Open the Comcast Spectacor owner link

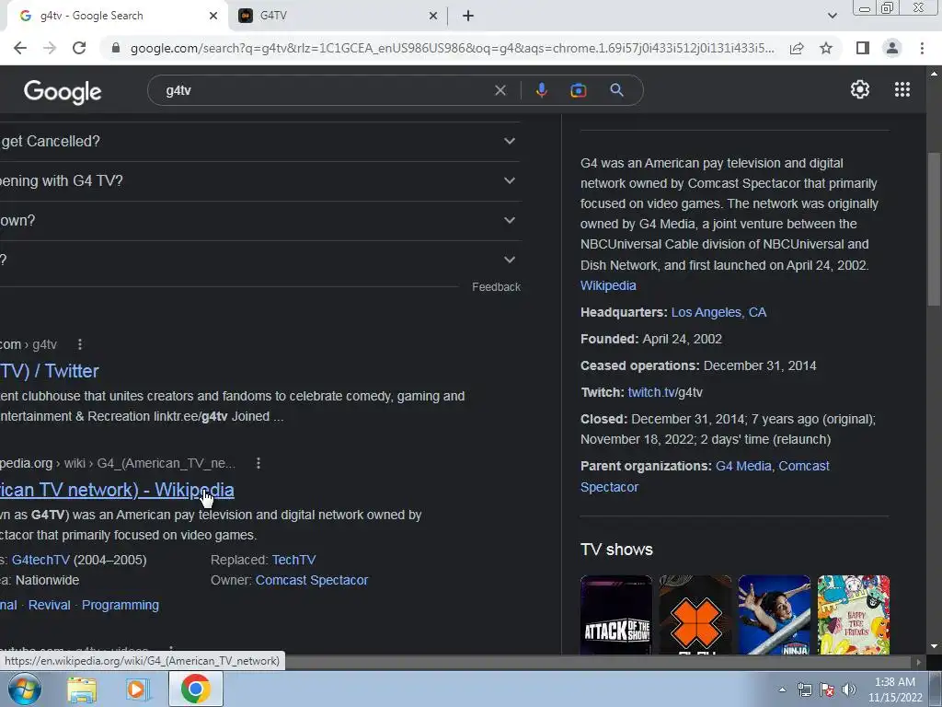[x=312, y=580]
